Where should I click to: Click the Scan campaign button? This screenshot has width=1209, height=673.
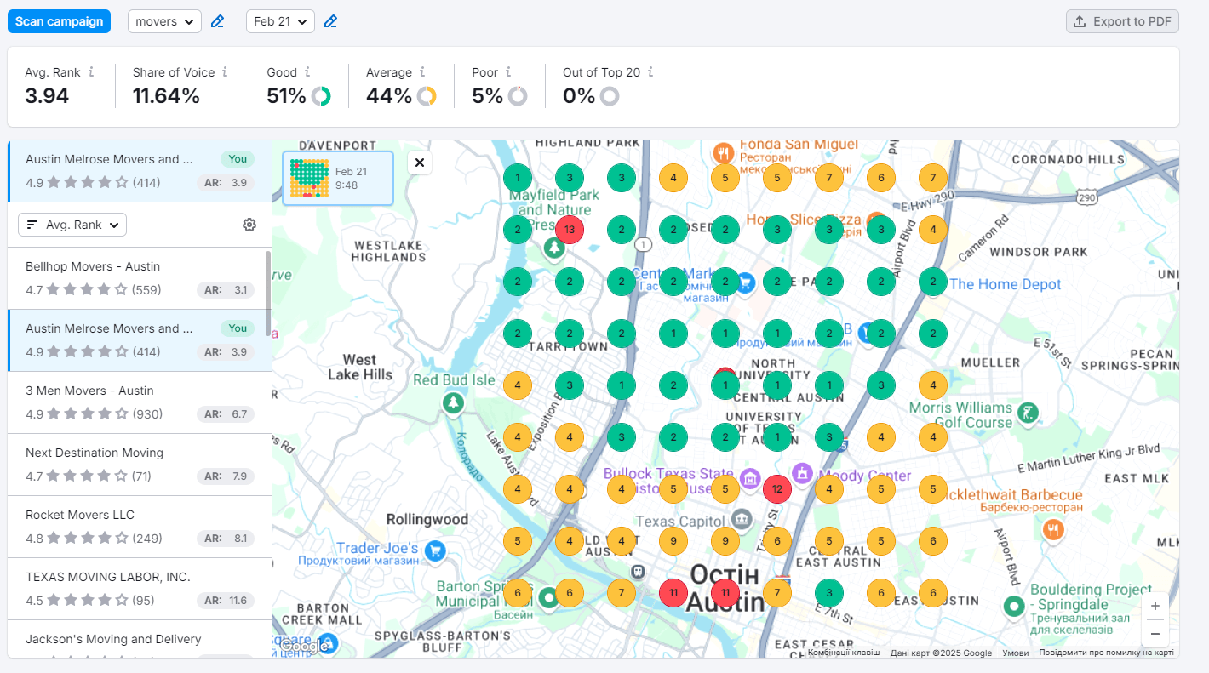[59, 21]
